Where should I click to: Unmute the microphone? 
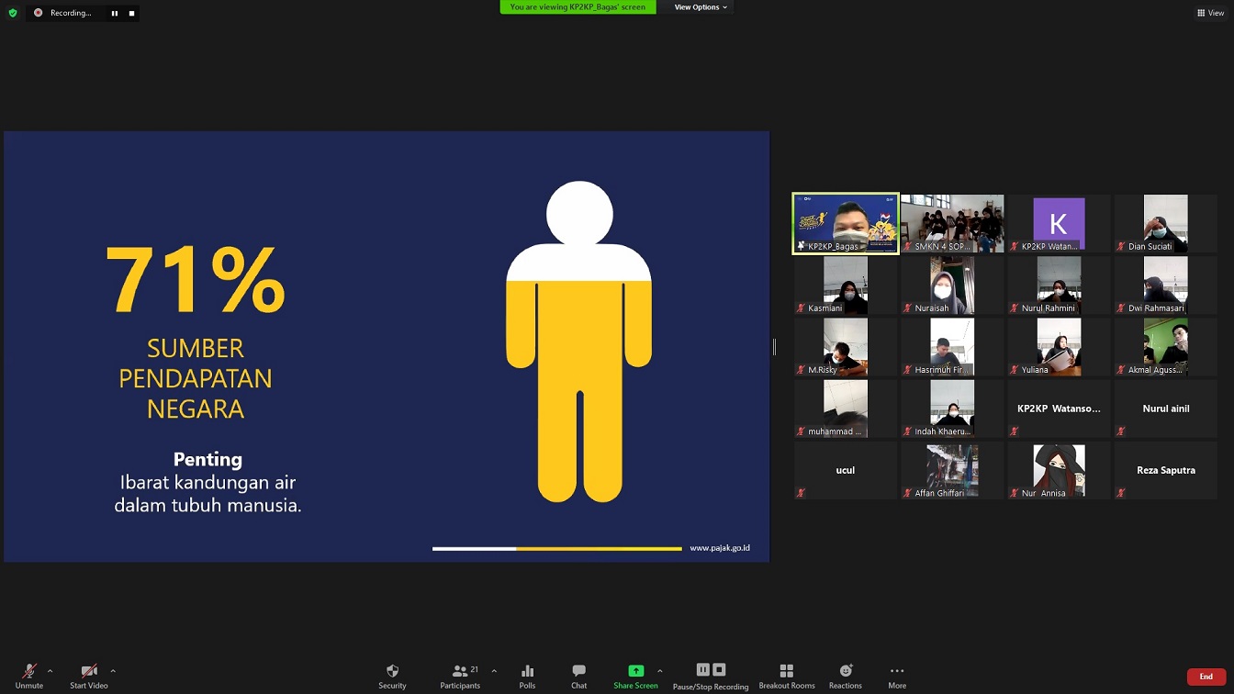29,671
